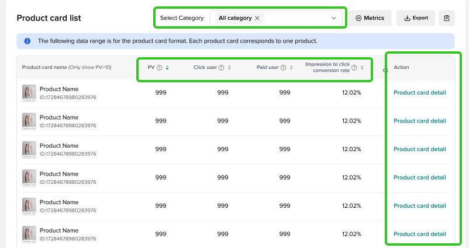
Task: Open Product card detail in last row
Action: click(419, 234)
